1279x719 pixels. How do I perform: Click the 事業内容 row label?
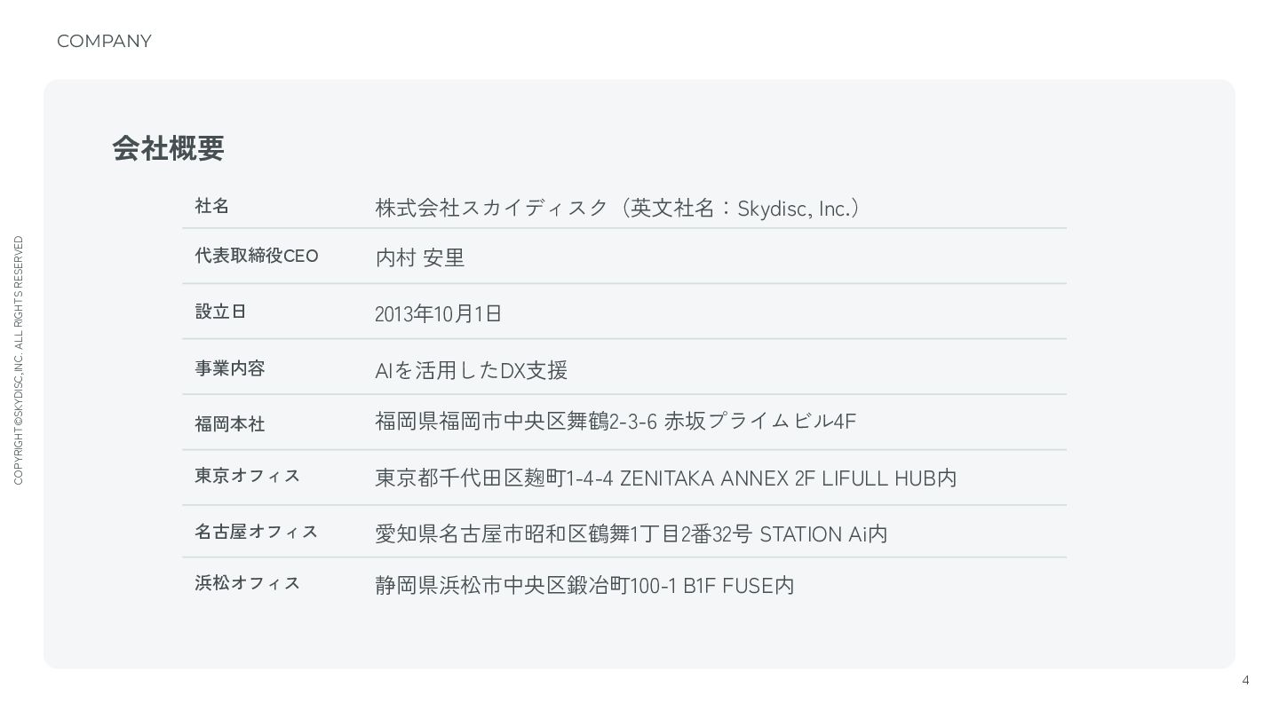(x=230, y=367)
